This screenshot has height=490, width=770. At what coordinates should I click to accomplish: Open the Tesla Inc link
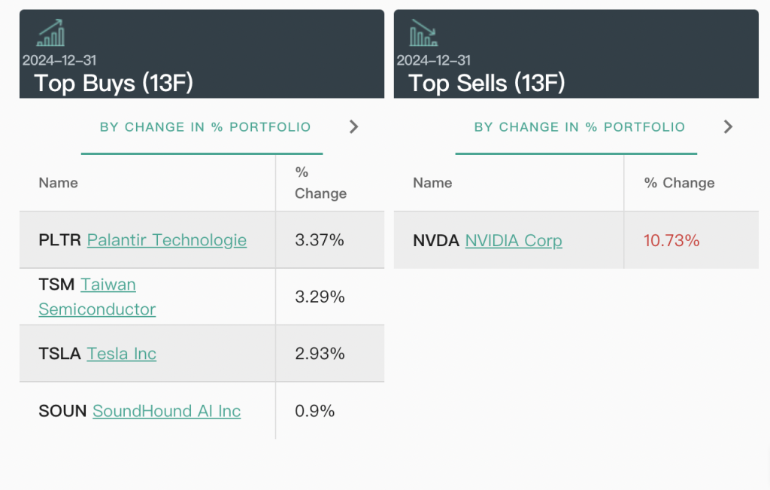(x=122, y=354)
